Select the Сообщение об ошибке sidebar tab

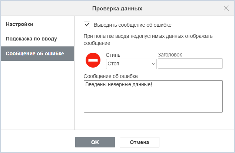(37, 53)
